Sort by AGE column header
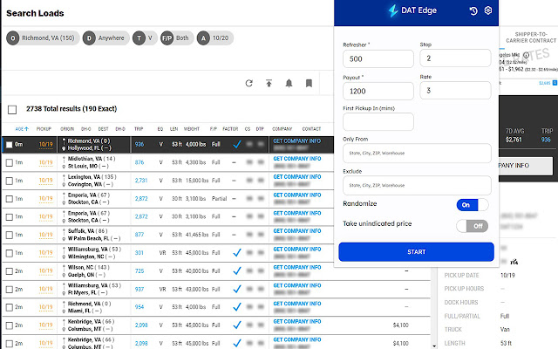 click(22, 129)
